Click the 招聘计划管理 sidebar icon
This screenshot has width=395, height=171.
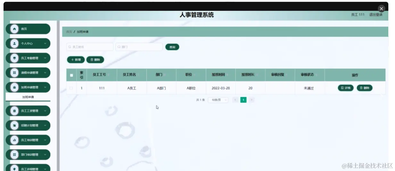[x=14, y=125]
